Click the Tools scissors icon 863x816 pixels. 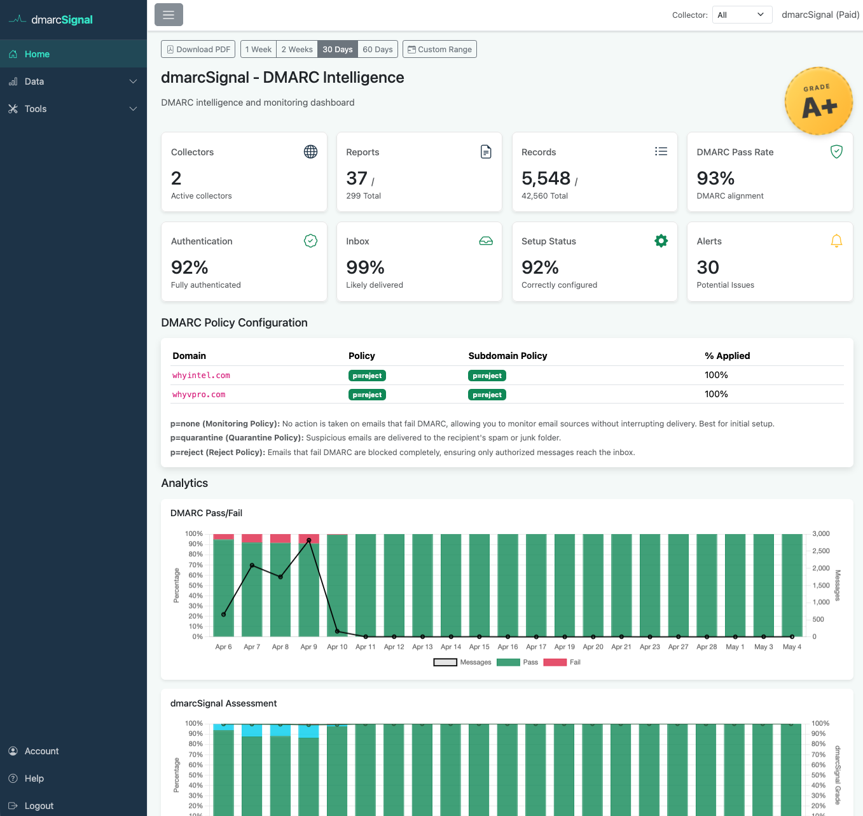tap(13, 109)
